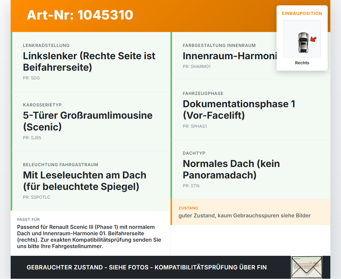The width and height of the screenshot is (341, 279).
Task: Click the 'DACHTYP' label
Action: (x=194, y=153)
